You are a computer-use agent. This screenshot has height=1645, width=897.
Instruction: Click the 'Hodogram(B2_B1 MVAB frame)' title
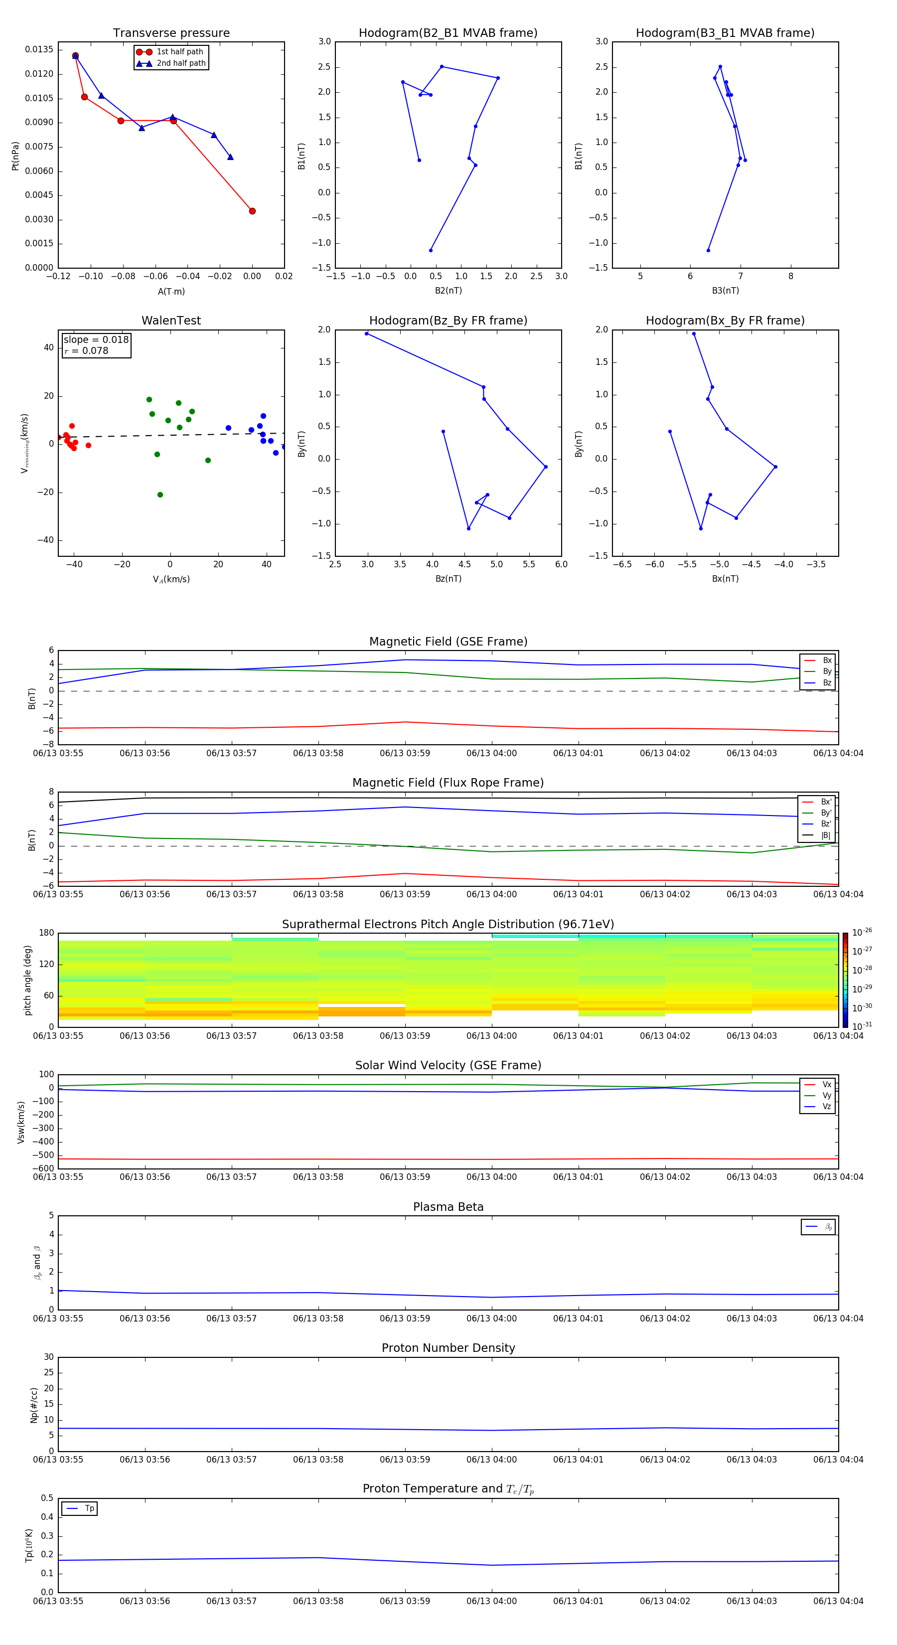pos(448,33)
